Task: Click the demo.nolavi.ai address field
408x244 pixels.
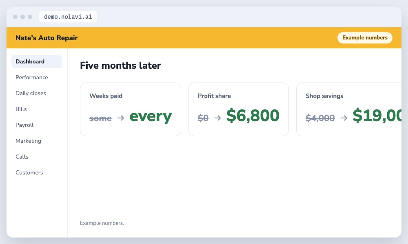Action: 68,17
